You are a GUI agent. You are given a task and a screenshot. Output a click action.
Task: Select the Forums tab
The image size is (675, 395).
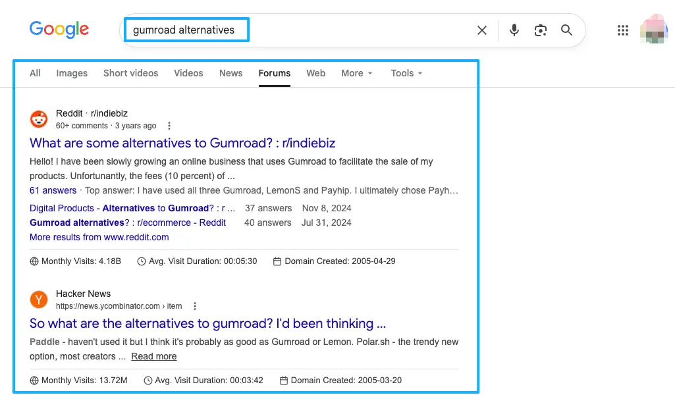(274, 73)
